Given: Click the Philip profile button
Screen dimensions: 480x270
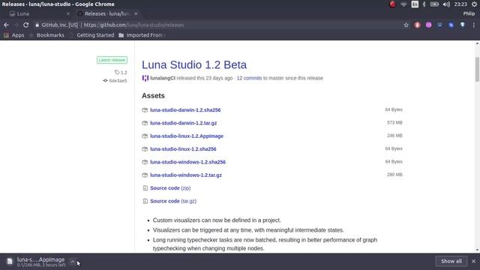Looking at the screenshot, I should tap(469, 13).
